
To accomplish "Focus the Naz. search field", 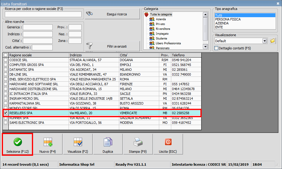I will coord(75,34).
